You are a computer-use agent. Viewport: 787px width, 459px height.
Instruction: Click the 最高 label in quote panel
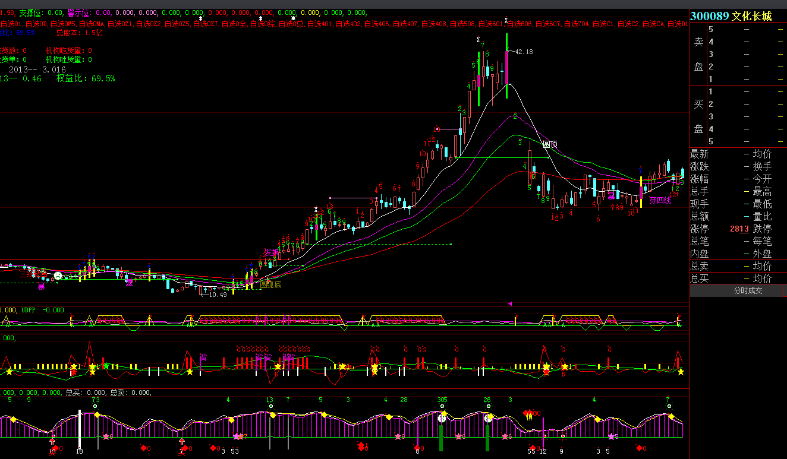click(x=763, y=192)
